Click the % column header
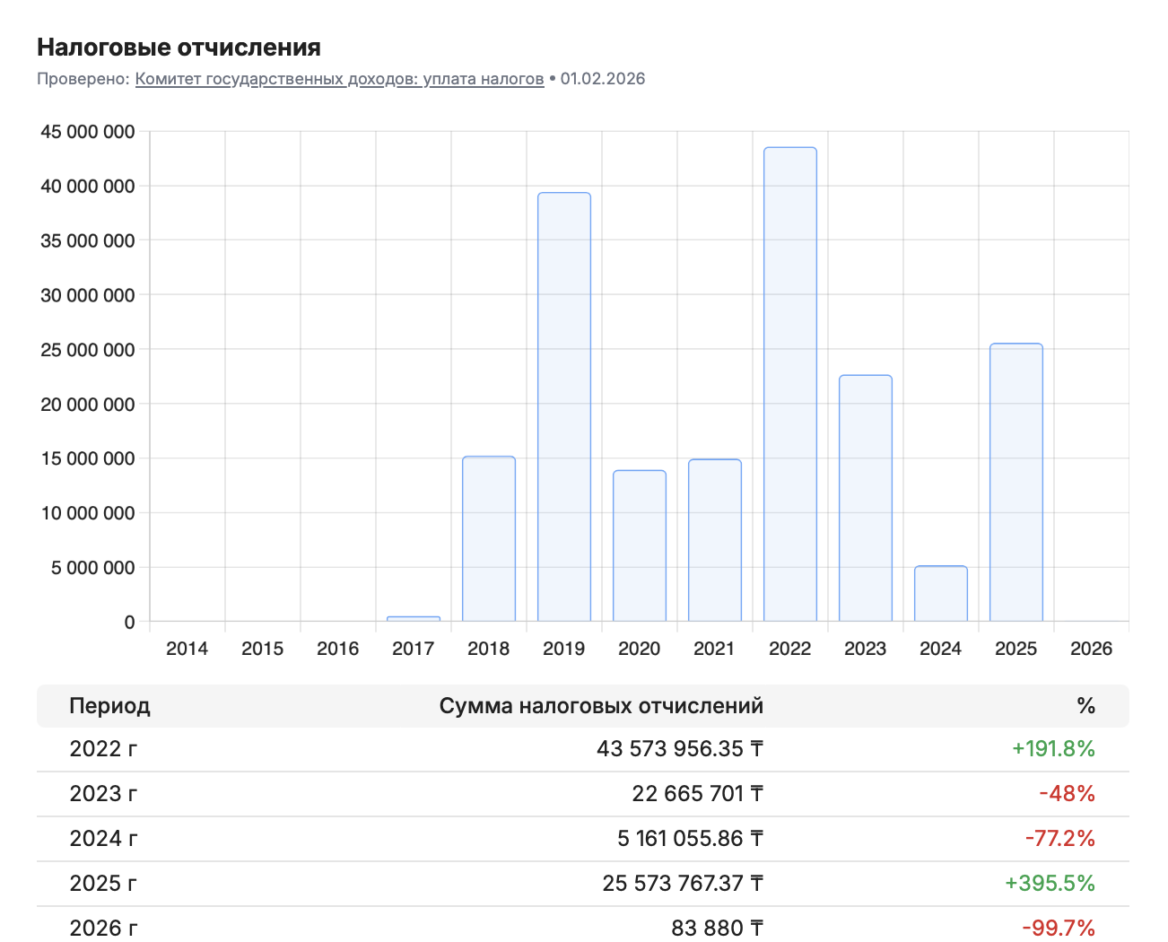Image resolution: width=1168 pixels, height=942 pixels. pos(1085,706)
